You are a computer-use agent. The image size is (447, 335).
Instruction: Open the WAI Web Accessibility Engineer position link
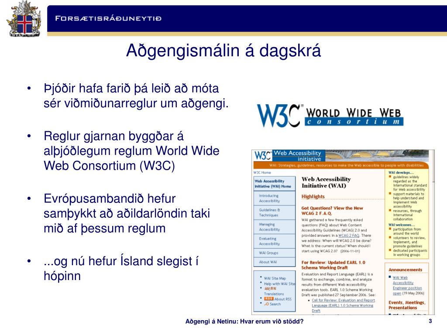(x=407, y=285)
